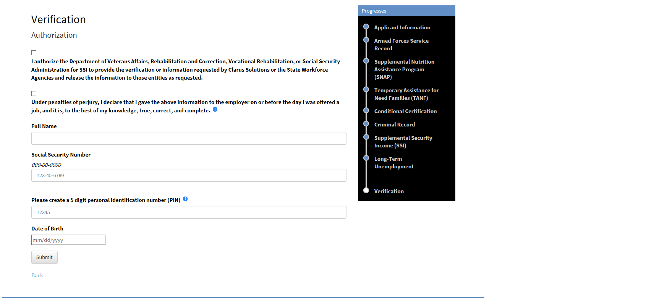
Task: Select the agency authorization statement text
Action: [x=186, y=69]
